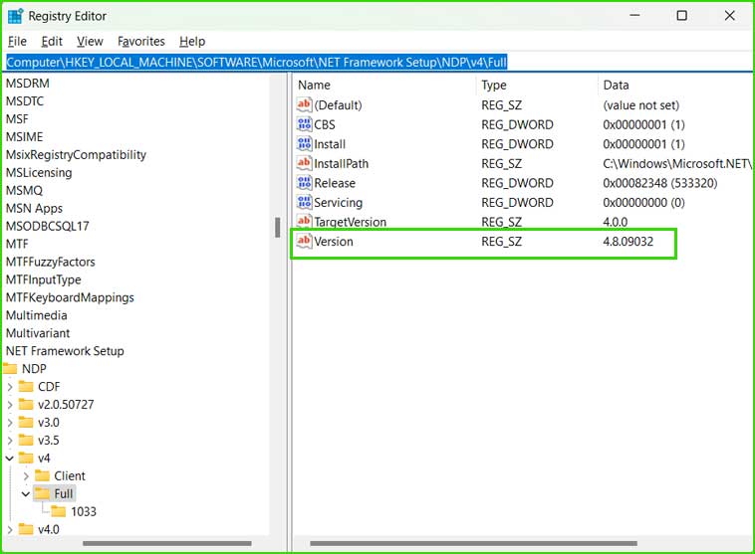Screen dimensions: 755x554
Task: Click the values pane horizontal scrollbar
Action: (x=473, y=543)
